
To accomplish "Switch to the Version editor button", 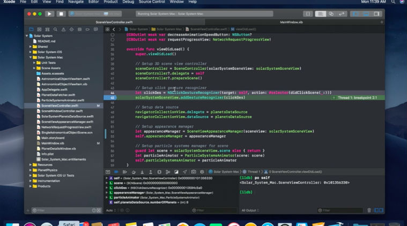I will pyautogui.click(x=342, y=14).
